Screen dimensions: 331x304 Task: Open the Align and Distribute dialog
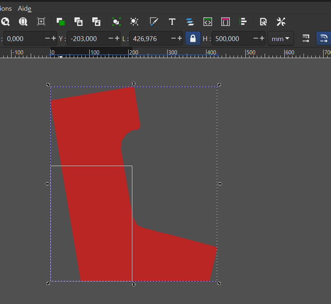243,22
